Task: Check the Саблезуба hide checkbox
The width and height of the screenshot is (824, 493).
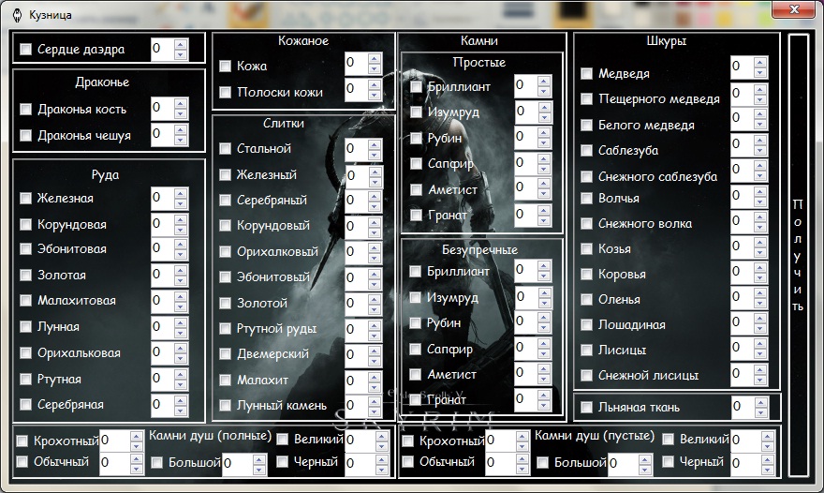Action: pos(586,151)
